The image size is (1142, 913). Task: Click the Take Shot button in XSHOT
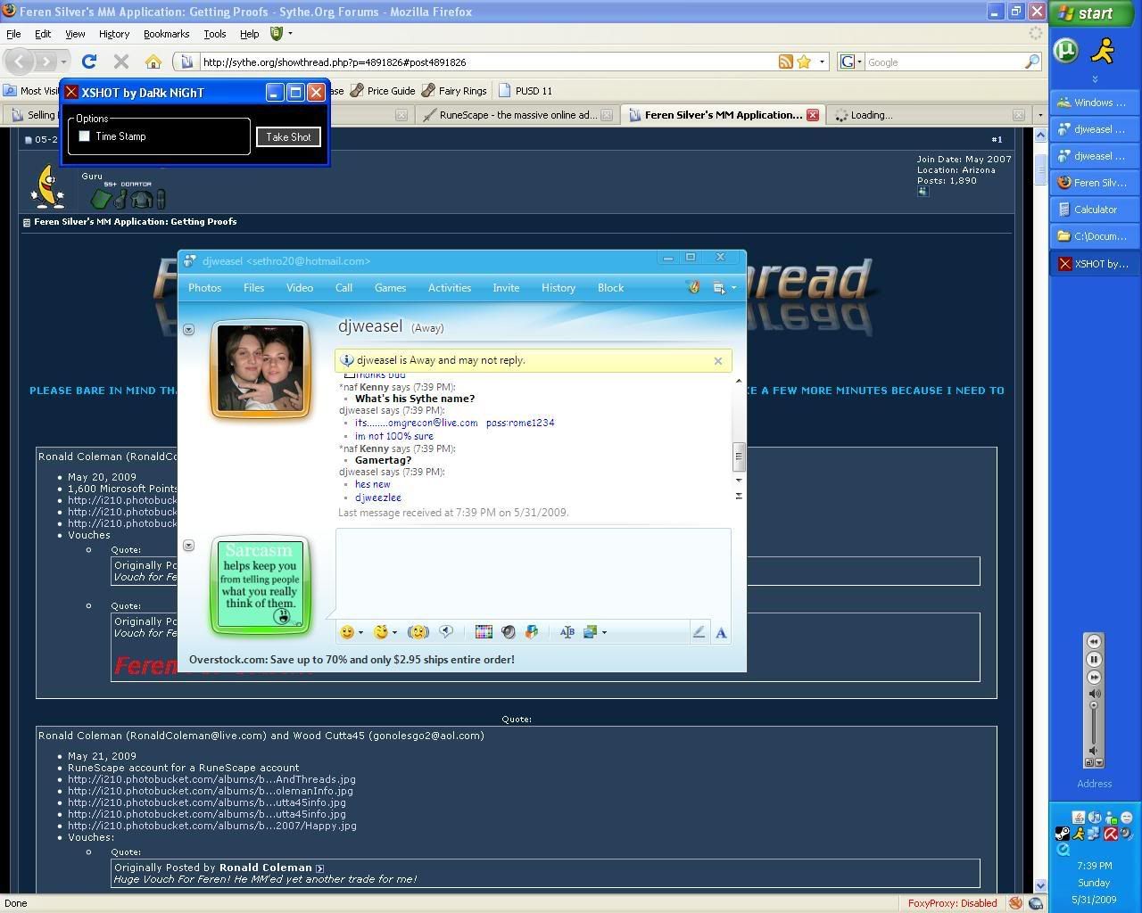pyautogui.click(x=288, y=137)
